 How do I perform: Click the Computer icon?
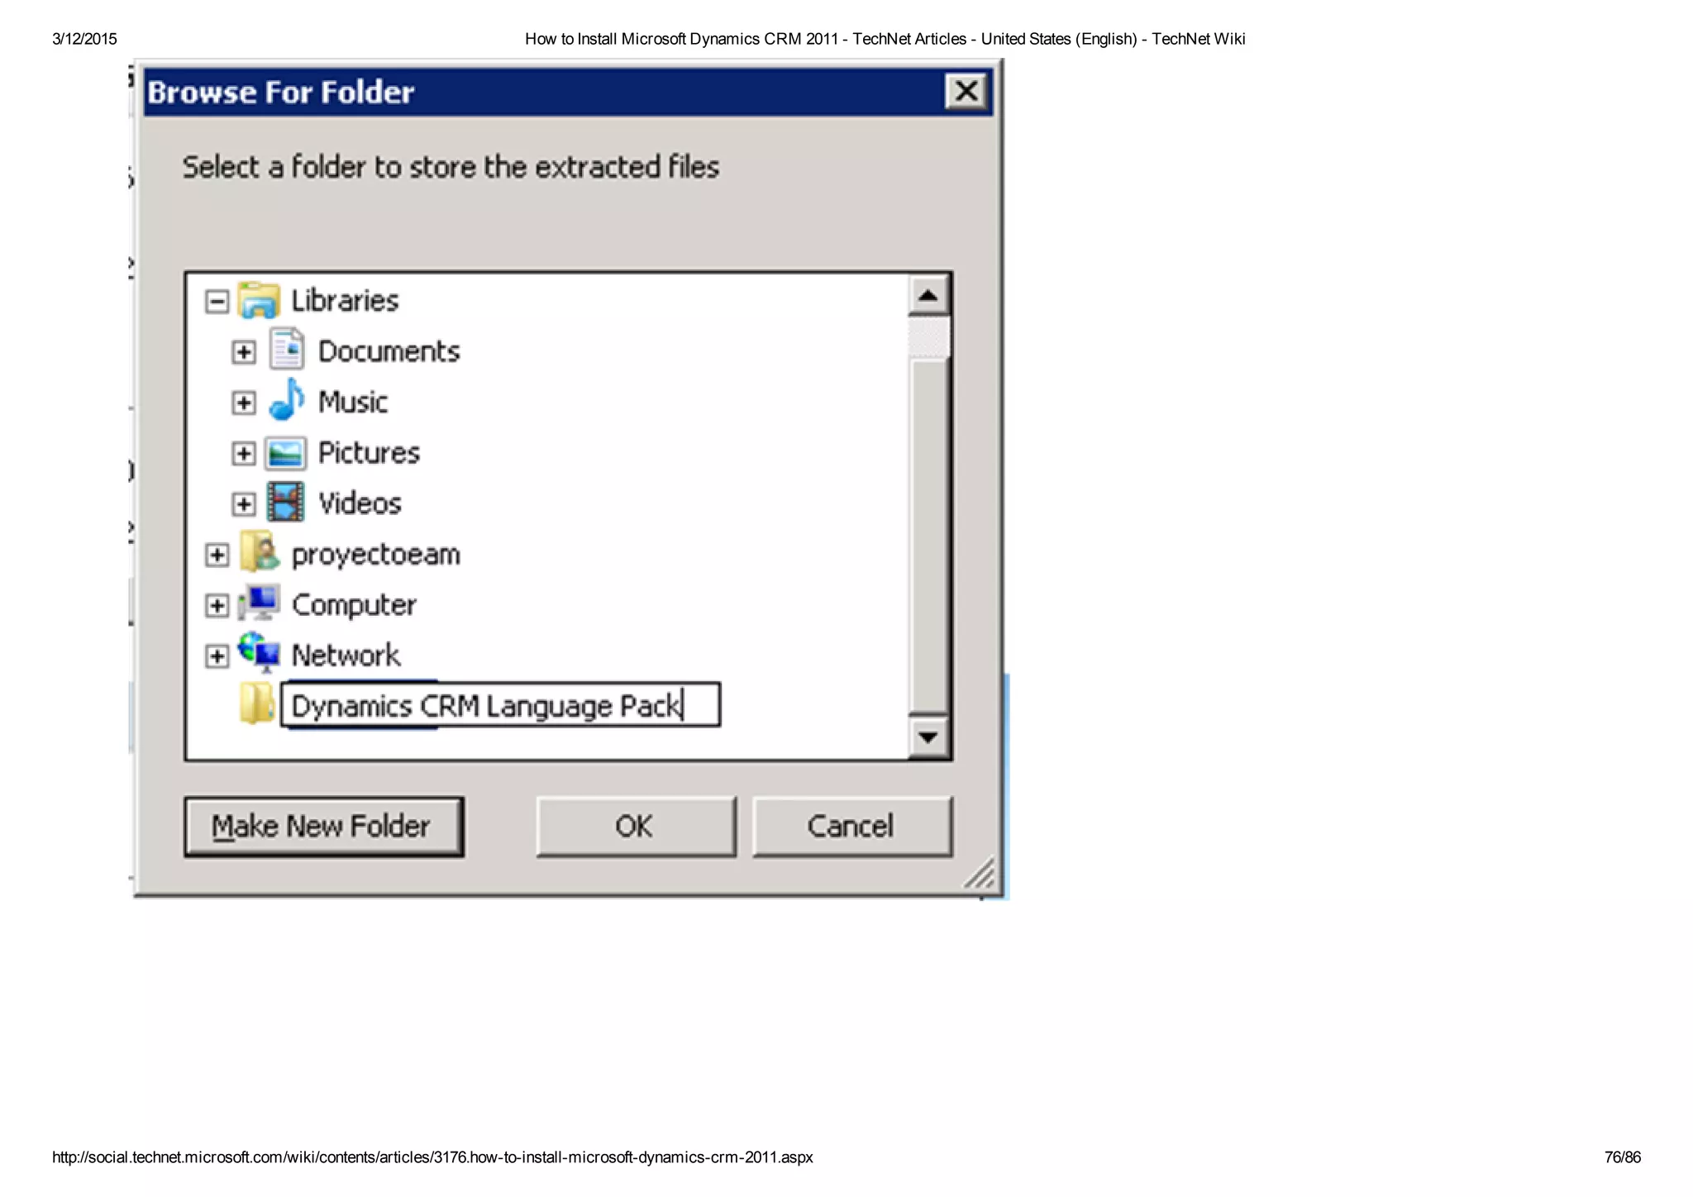[x=259, y=603]
